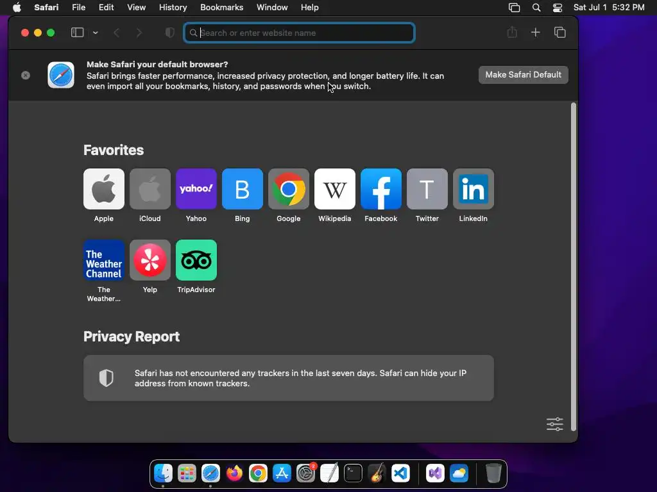This screenshot has height=492, width=657.
Task: Click Make Safari Default button
Action: pos(524,75)
